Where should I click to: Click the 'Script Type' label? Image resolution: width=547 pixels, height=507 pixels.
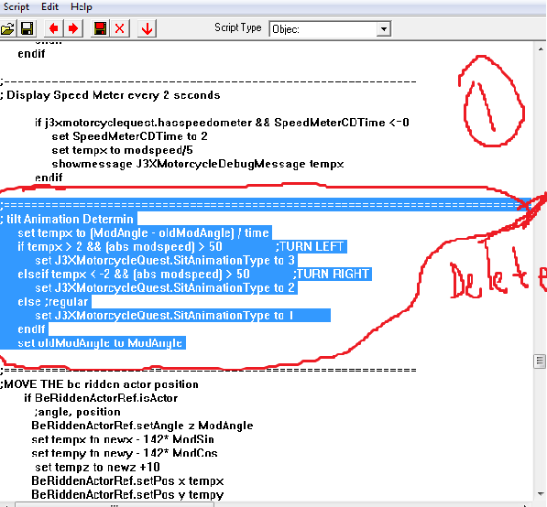238,27
